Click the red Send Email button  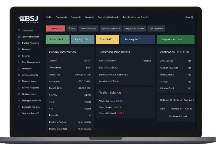pyautogui.click(x=56, y=28)
